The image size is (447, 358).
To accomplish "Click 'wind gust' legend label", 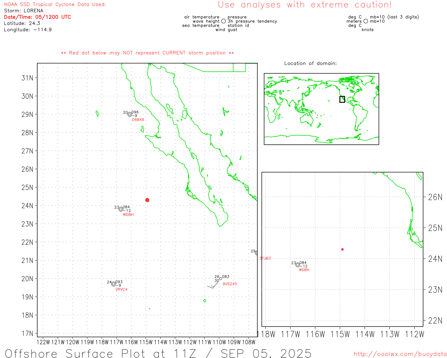I will click(226, 30).
